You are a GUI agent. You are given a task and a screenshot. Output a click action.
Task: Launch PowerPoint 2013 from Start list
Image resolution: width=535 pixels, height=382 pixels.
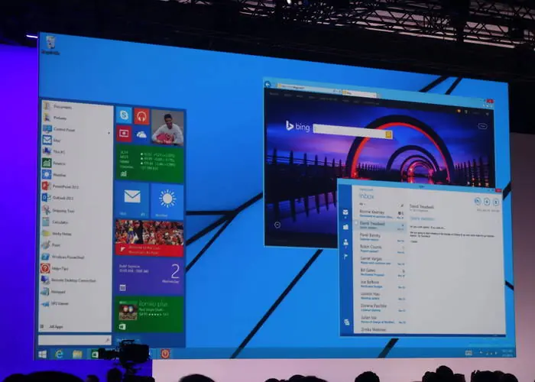76,186
